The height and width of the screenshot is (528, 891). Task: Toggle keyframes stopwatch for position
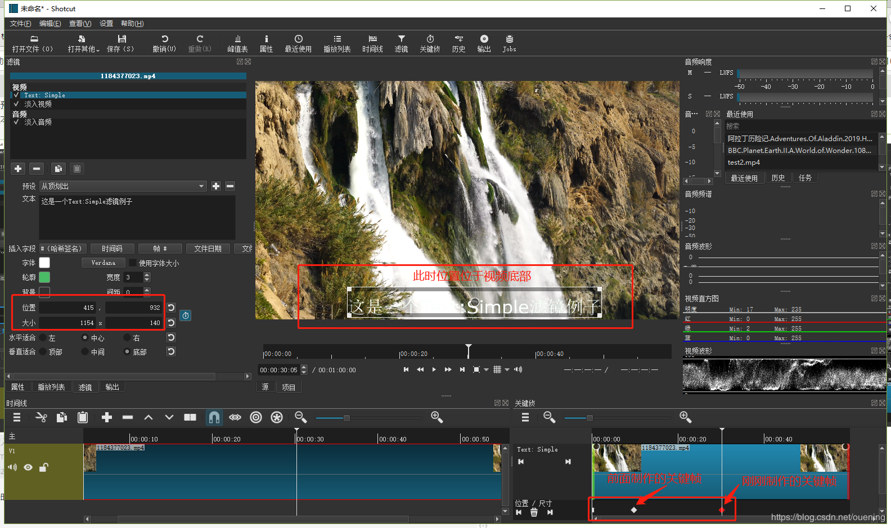tap(186, 315)
